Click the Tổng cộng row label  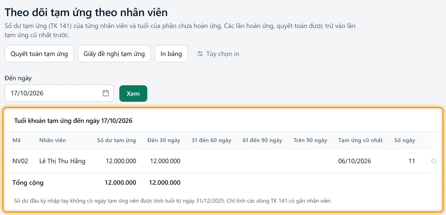[x=28, y=183]
